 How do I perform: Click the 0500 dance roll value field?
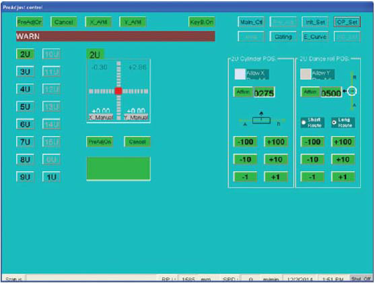pos(331,92)
